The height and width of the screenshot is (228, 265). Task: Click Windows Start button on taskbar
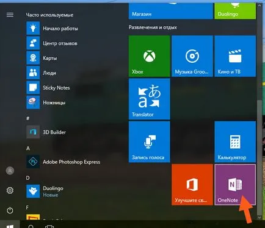[x=10, y=224]
